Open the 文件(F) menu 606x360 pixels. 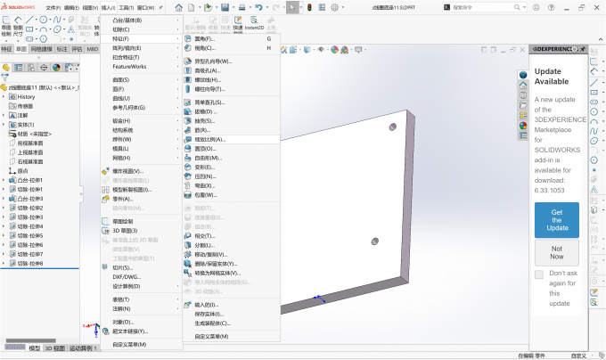pos(53,8)
